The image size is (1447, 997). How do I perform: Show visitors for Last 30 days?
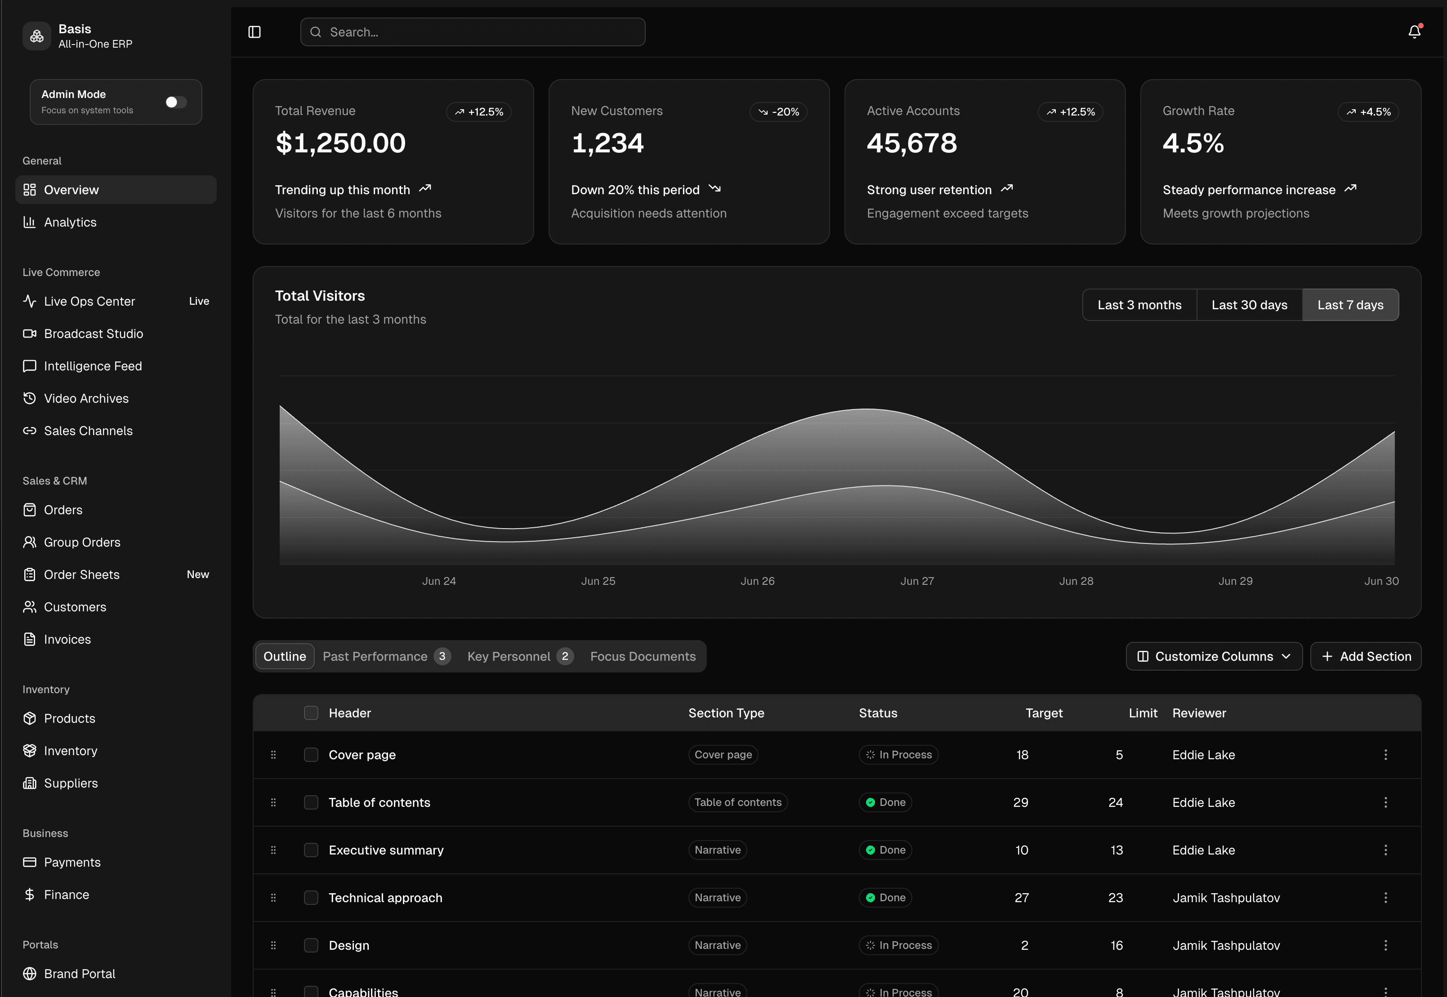(1250, 305)
